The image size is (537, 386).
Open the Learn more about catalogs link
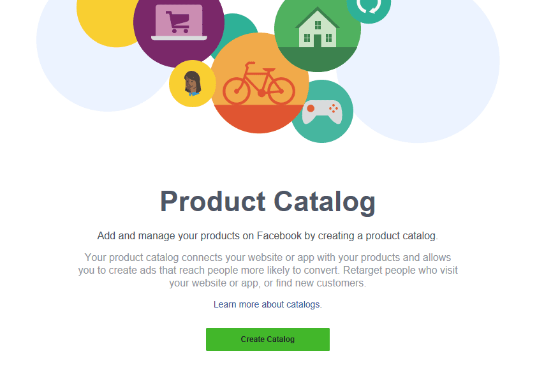(x=268, y=304)
